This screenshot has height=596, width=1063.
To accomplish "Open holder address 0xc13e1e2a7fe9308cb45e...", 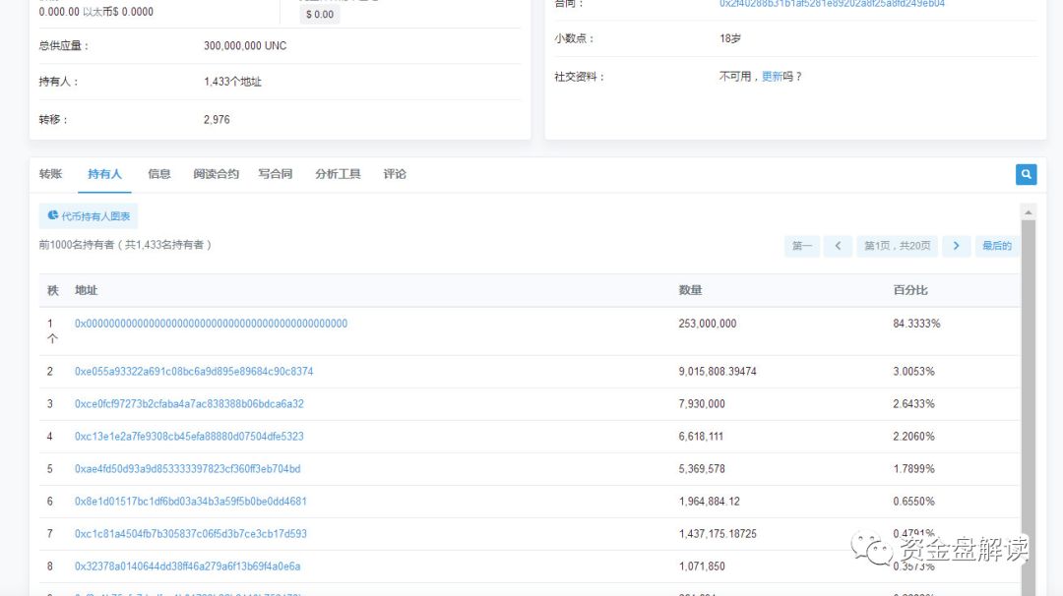I will click(189, 436).
